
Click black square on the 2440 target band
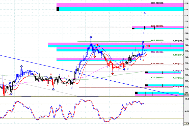[58, 9]
